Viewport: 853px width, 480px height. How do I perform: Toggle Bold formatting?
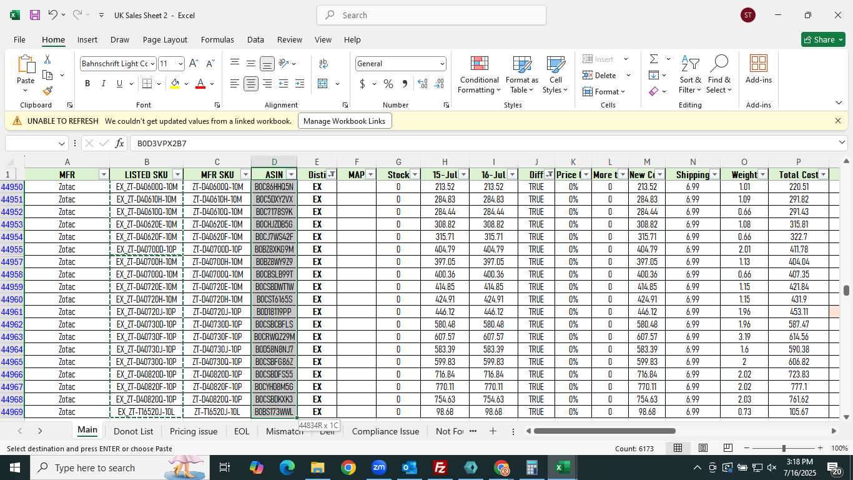[87, 84]
